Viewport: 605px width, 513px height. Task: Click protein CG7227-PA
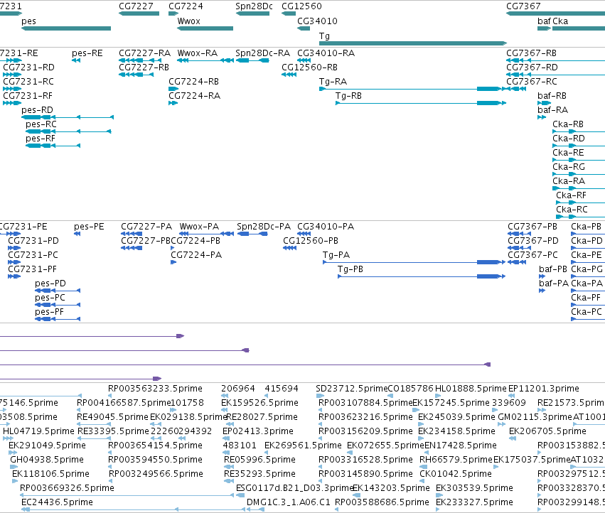pyautogui.click(x=132, y=234)
